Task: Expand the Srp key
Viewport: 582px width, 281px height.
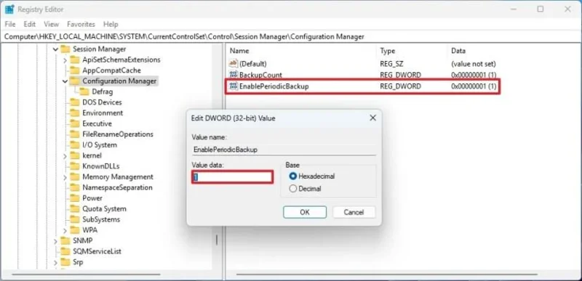Action: (x=55, y=262)
